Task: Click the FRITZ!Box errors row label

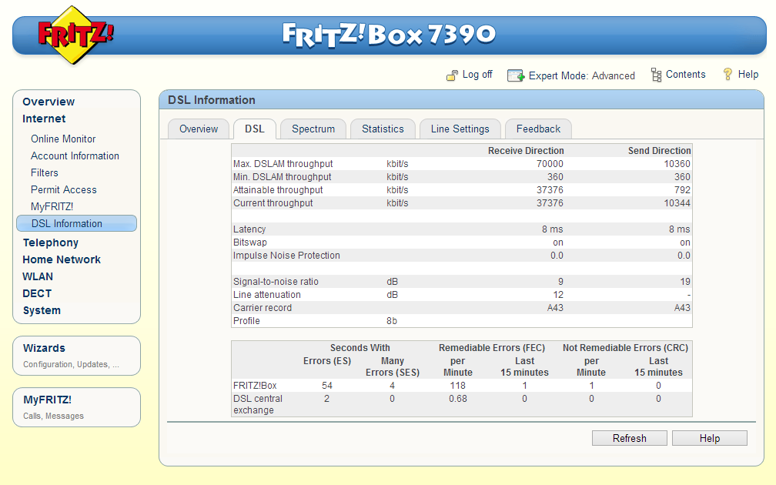Action: point(255,386)
